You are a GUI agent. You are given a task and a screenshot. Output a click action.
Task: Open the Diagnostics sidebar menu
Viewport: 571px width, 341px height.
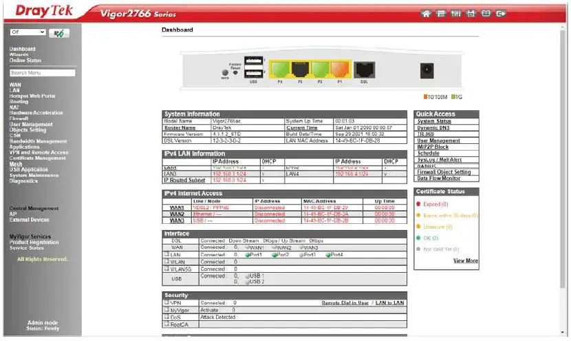coord(23,181)
